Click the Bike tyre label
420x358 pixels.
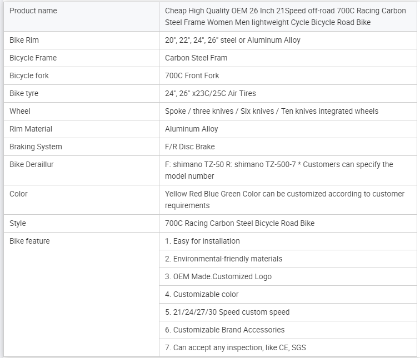[x=24, y=93]
